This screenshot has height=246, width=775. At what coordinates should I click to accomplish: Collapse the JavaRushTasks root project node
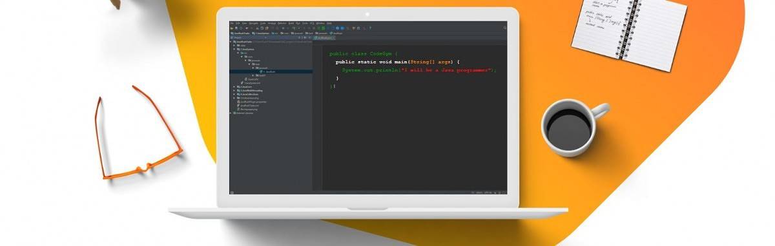click(231, 42)
